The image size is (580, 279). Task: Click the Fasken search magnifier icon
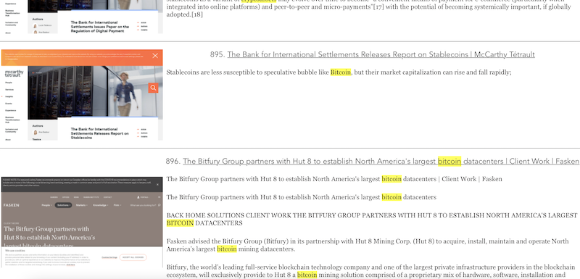pos(159,205)
